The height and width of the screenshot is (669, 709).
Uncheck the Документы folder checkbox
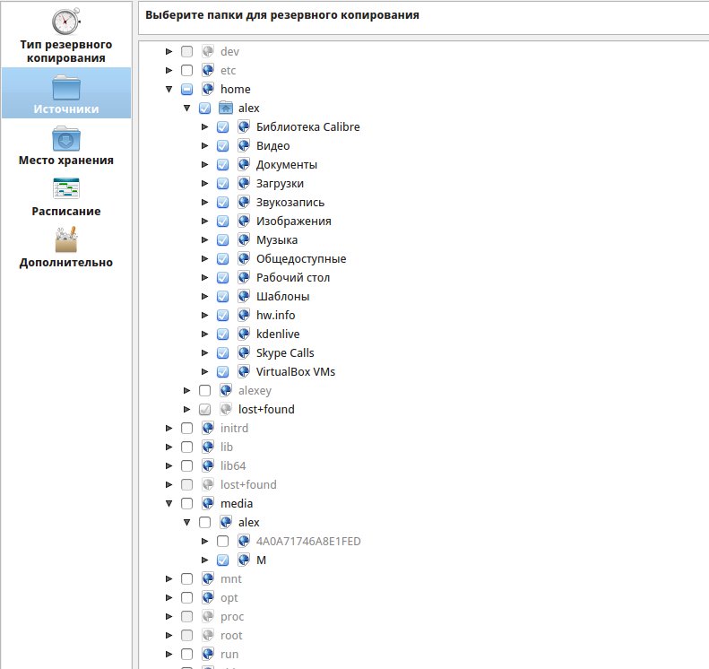coord(222,165)
